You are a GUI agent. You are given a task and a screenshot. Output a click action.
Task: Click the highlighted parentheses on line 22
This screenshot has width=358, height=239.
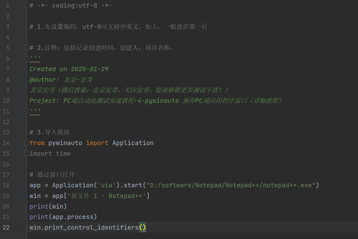pos(142,227)
